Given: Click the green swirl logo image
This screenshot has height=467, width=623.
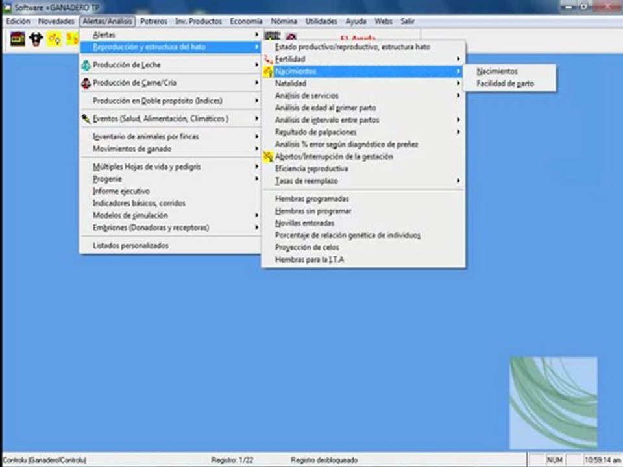Looking at the screenshot, I should [553, 403].
